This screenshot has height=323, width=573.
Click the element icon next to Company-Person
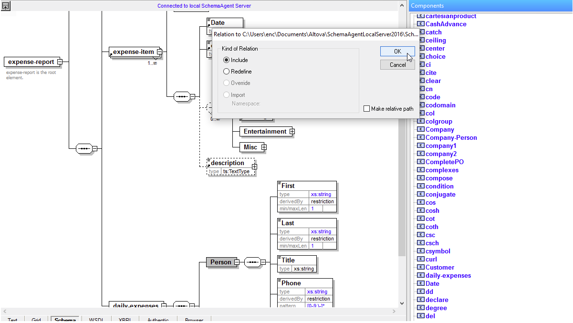pos(420,137)
